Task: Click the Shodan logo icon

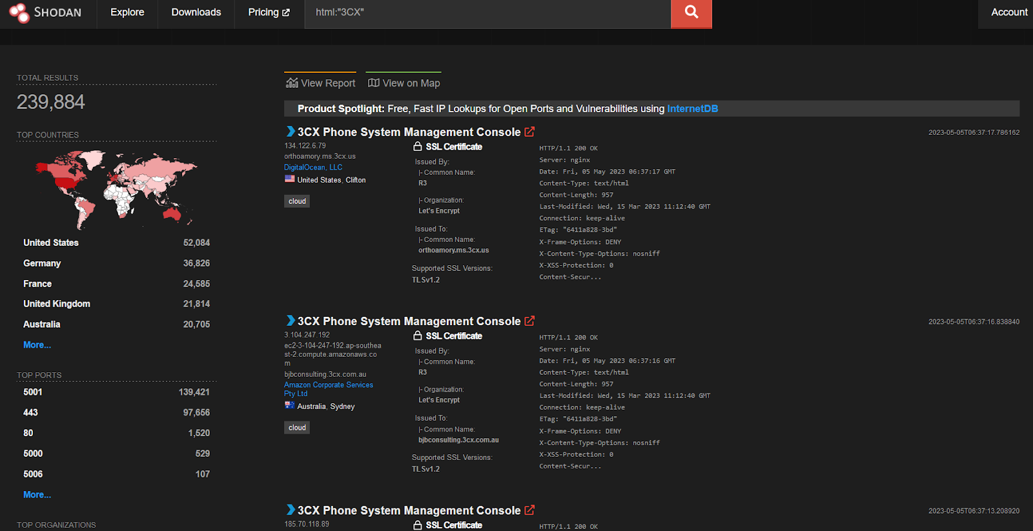Action: 19,12
